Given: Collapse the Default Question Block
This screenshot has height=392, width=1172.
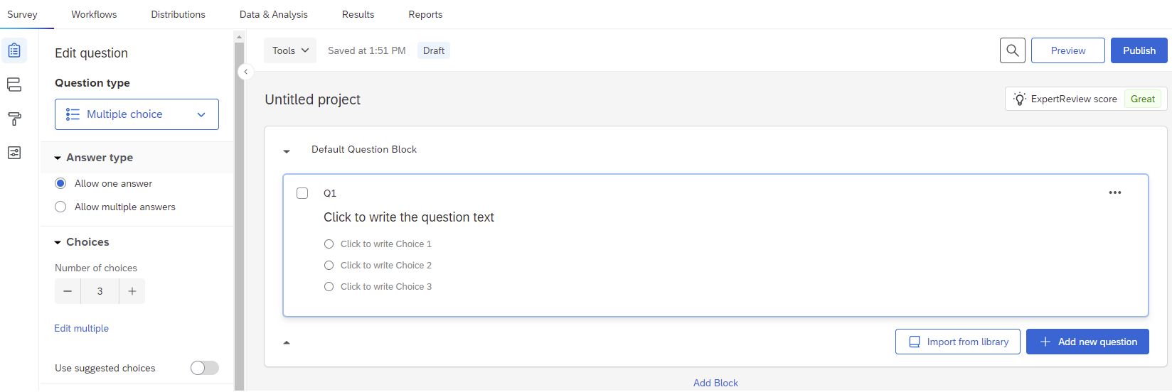Looking at the screenshot, I should pos(287,151).
